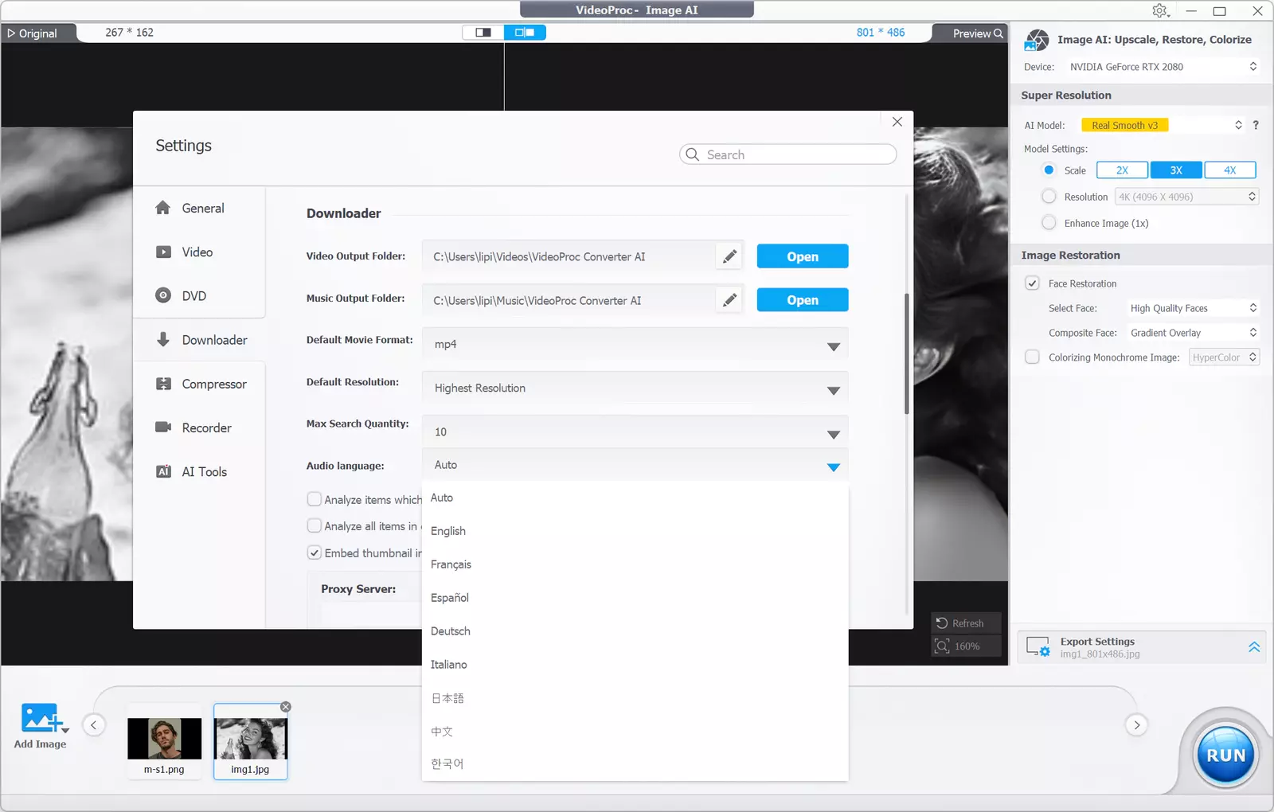The image size is (1274, 812).
Task: Open the Compressor settings tab
Action: pos(214,384)
